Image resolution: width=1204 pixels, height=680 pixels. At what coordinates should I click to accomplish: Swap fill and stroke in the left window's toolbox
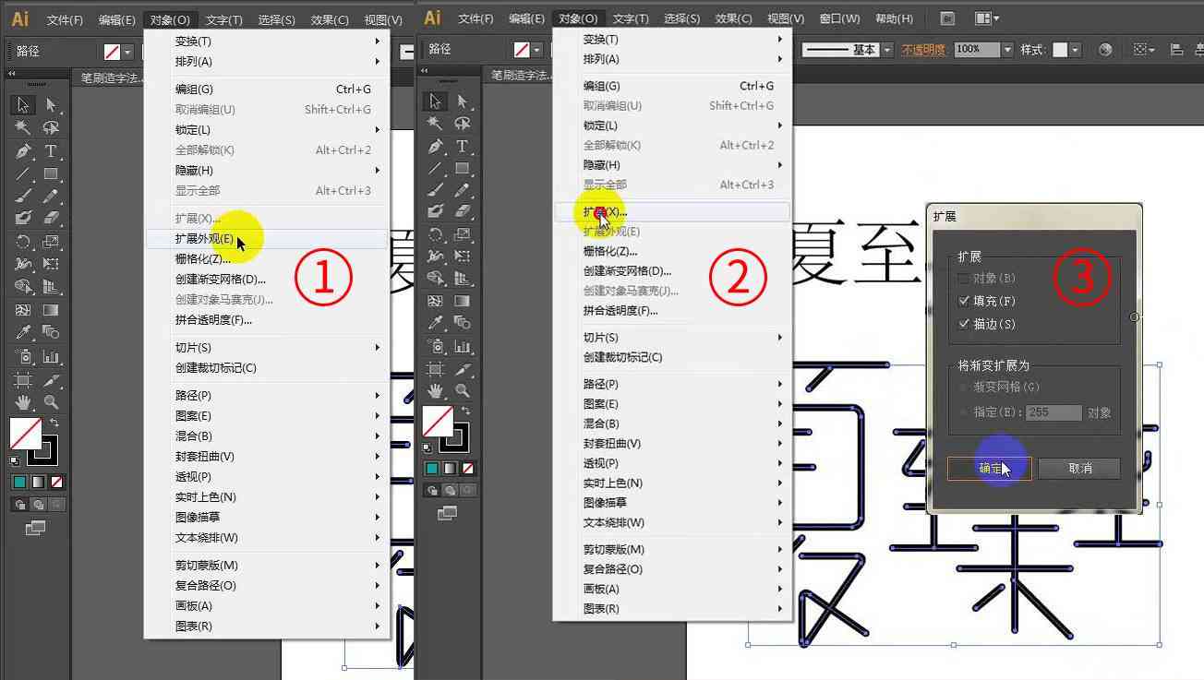pos(54,423)
